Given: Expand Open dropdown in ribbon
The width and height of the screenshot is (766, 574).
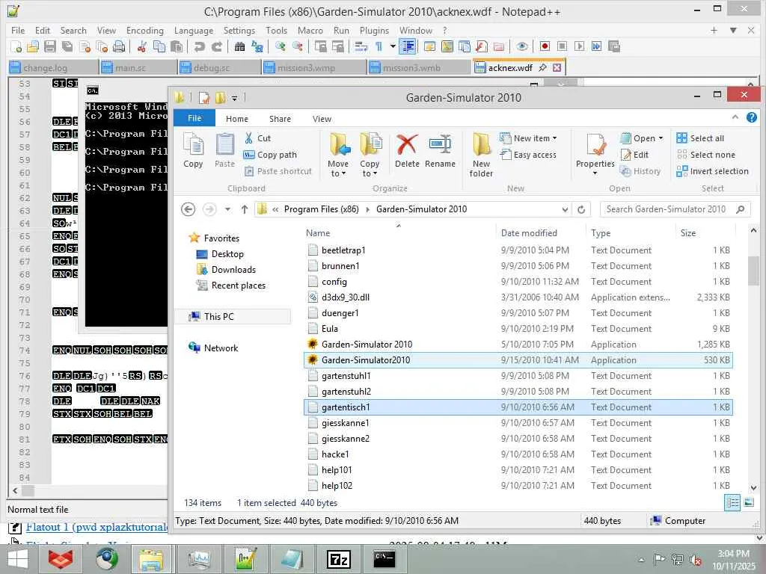Looking at the screenshot, I should click(641, 138).
